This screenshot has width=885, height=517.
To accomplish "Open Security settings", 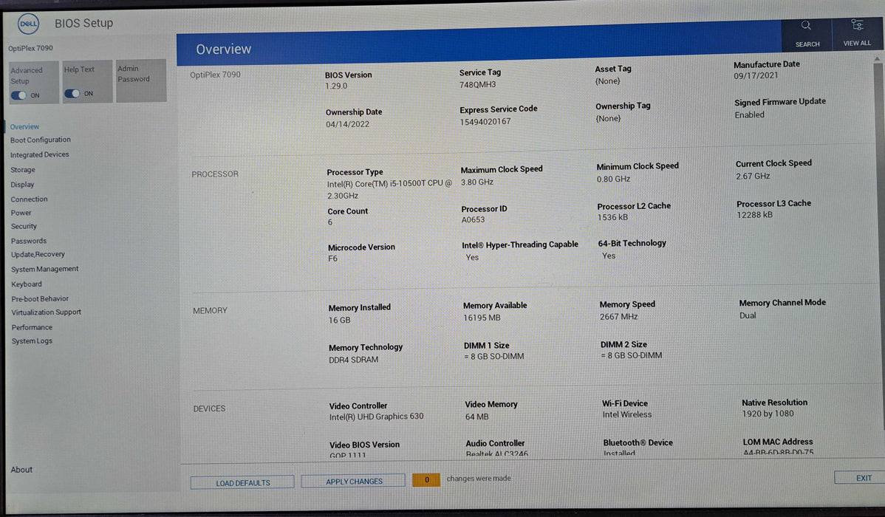I will [x=24, y=226].
